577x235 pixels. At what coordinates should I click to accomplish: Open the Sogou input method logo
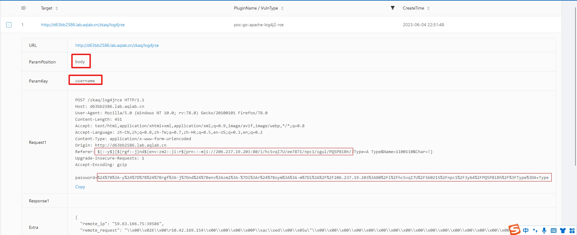pyautogui.click(x=514, y=229)
